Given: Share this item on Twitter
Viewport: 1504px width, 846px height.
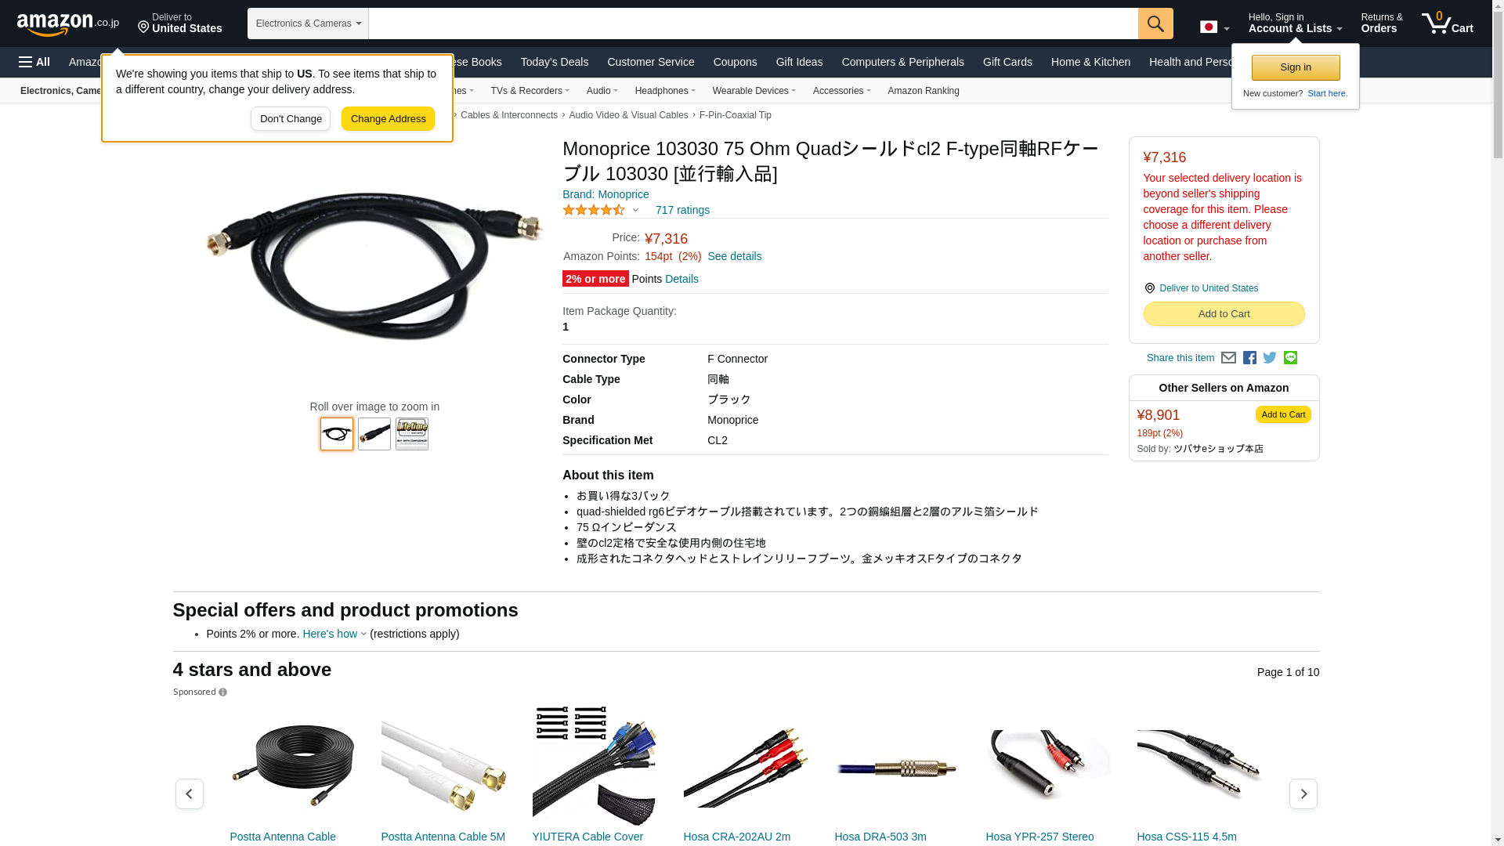Looking at the screenshot, I should (x=1270, y=358).
